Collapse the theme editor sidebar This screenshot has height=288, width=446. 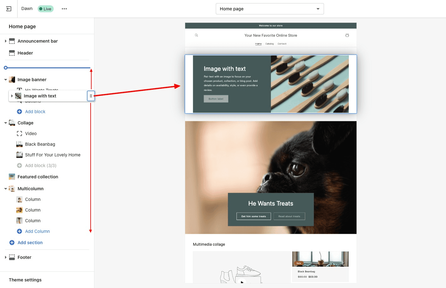tap(8, 8)
